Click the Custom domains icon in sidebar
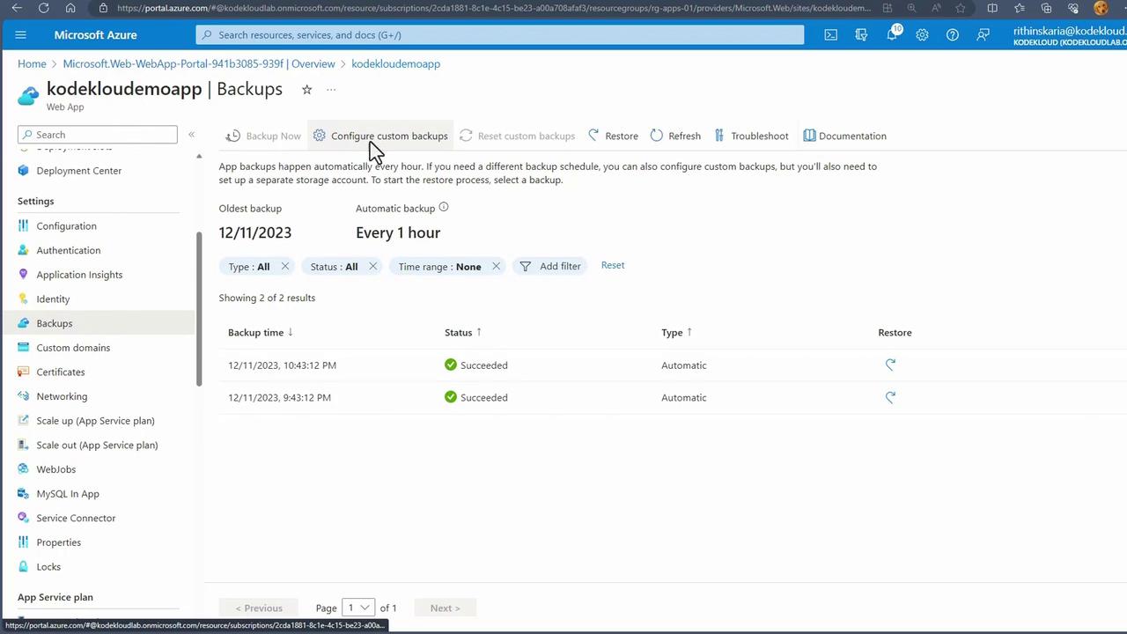Image resolution: width=1127 pixels, height=634 pixels. pyautogui.click(x=24, y=348)
